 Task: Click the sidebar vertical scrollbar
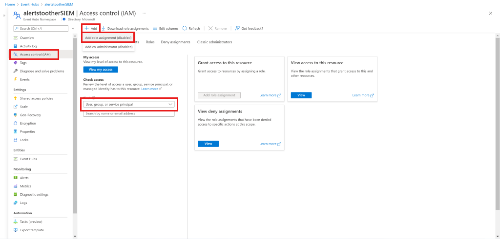coord(75,126)
